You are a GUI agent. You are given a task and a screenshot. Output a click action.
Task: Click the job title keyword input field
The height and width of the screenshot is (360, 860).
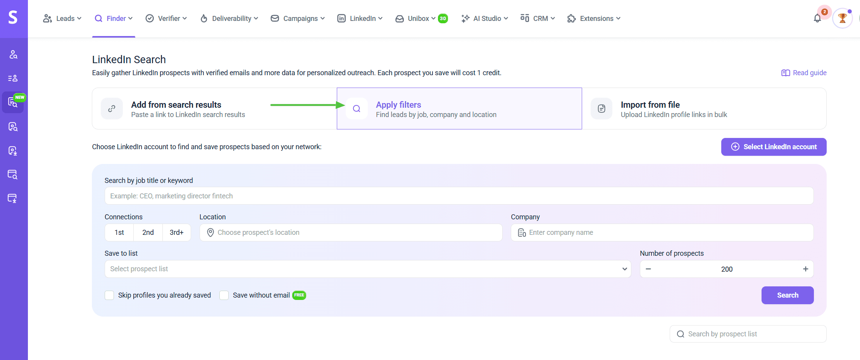pyautogui.click(x=458, y=196)
